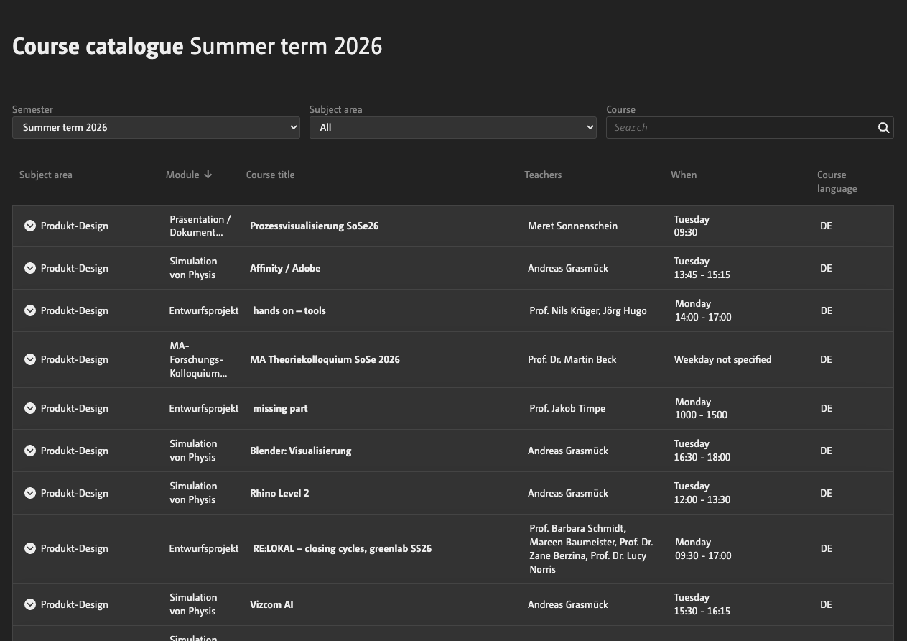Expand the Rhino Level 2 row
The image size is (907, 641).
pos(30,493)
